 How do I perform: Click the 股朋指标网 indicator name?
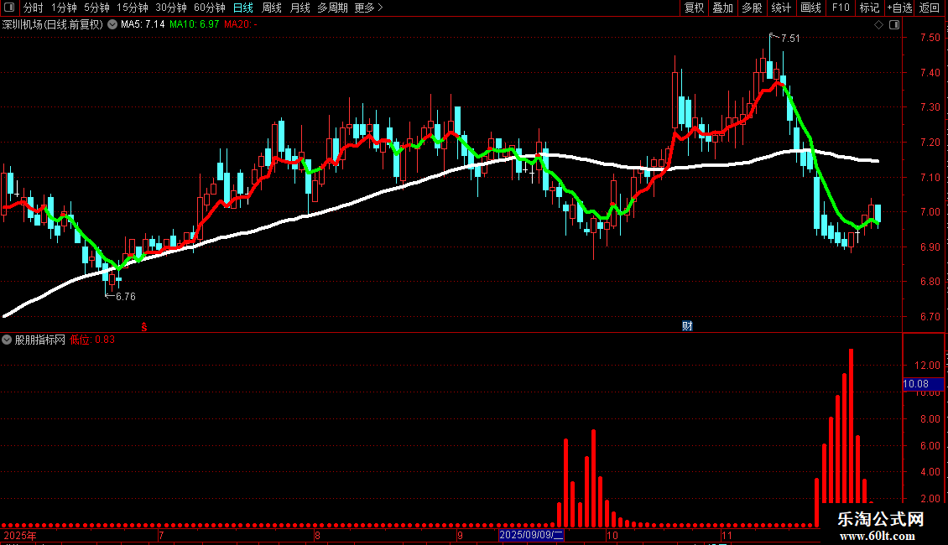40,340
